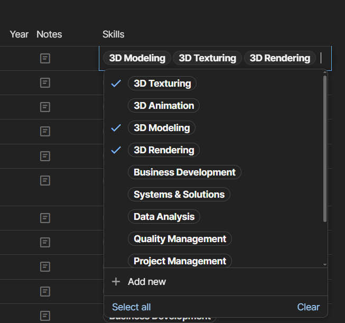Select the Data Analysis skill option
Screen dimensions: 345x323
[x=164, y=217]
